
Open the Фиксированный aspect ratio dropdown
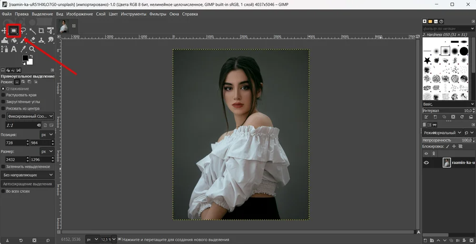(30, 116)
